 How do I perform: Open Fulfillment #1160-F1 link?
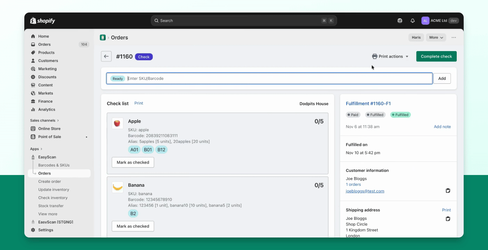coord(368,103)
